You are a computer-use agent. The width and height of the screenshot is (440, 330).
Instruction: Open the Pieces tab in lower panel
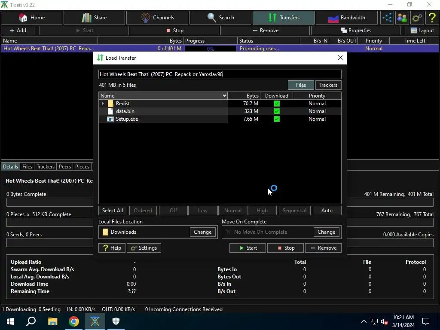point(82,167)
